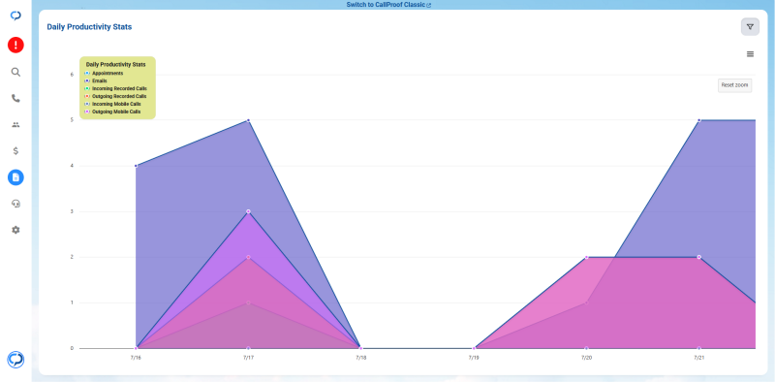The width and height of the screenshot is (775, 382).
Task: Toggle the Appointments series in legend
Action: (x=105, y=73)
